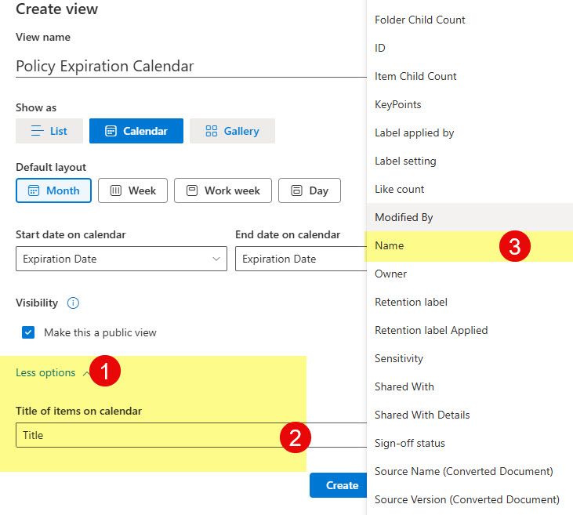Select Retention label option
This screenshot has width=573, height=515.
tap(470, 302)
